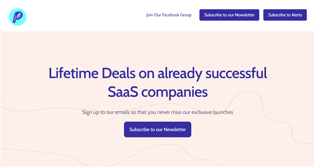
Task: Click the cyan circular P logo
Action: [18, 17]
